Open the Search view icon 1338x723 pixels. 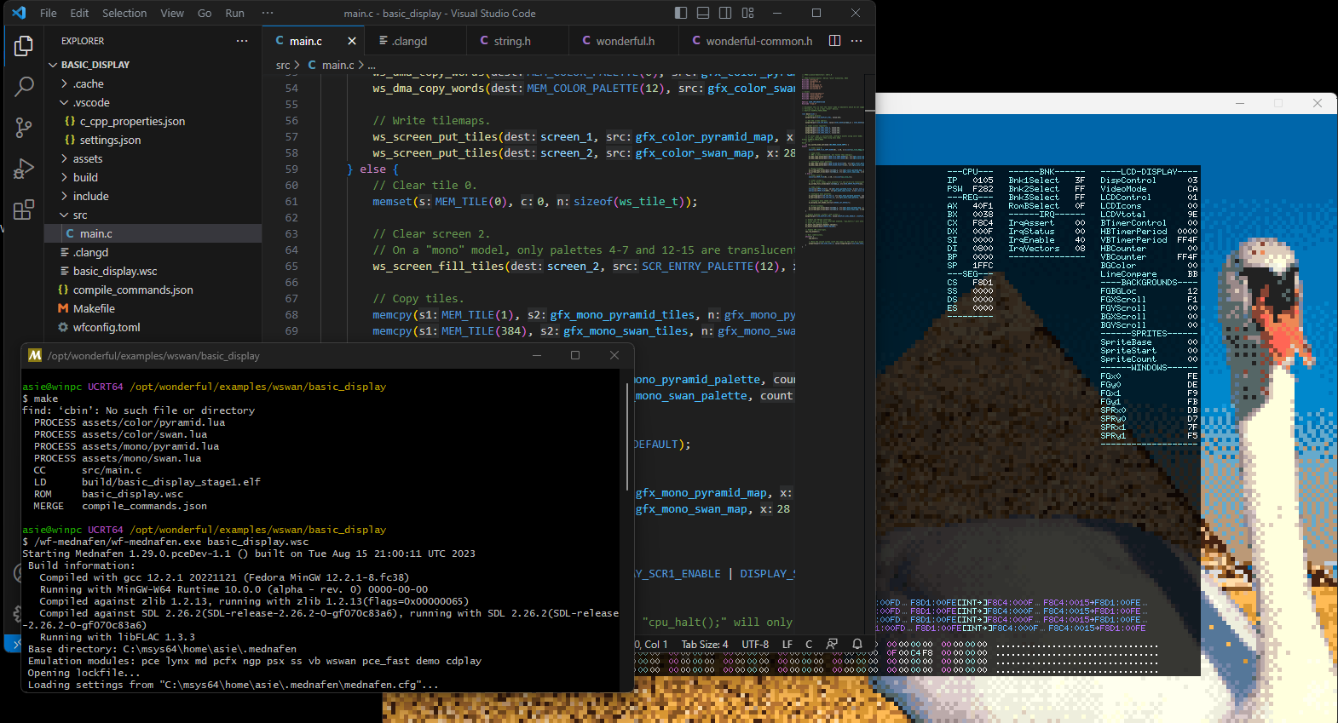pos(24,86)
